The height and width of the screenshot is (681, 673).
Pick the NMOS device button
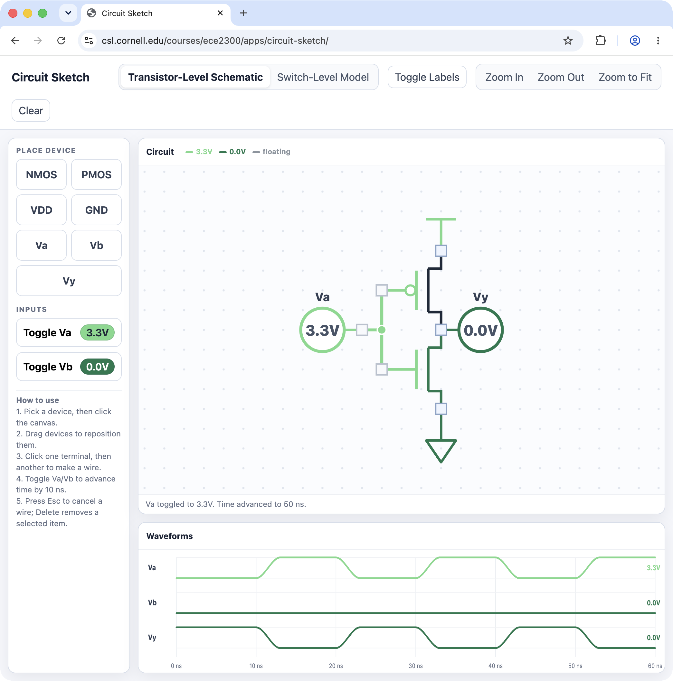(x=41, y=174)
